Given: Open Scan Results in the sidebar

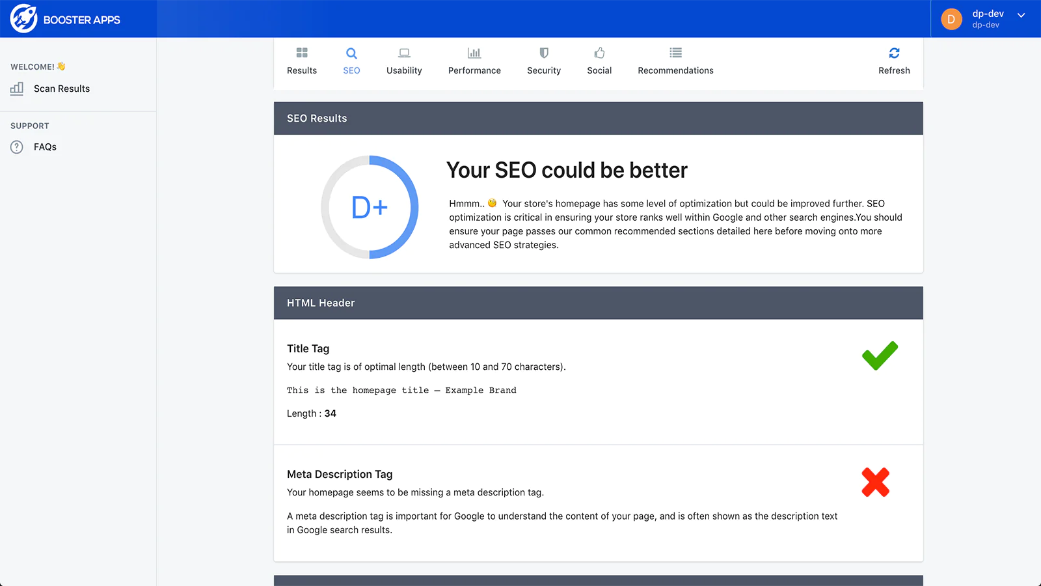Looking at the screenshot, I should click(x=62, y=89).
